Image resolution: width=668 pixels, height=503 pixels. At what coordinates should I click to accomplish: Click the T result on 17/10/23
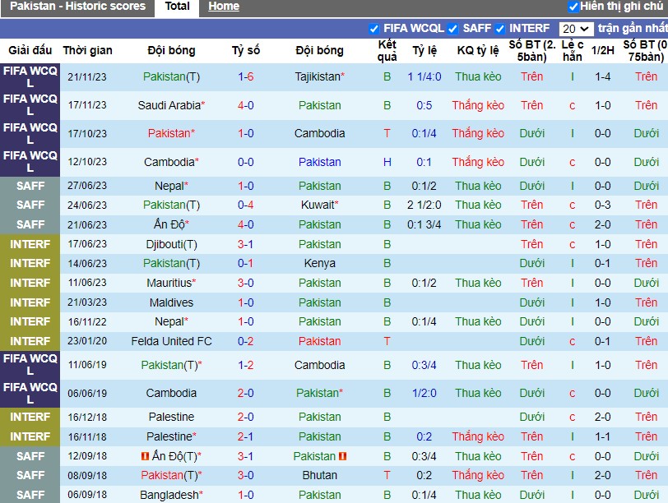tap(387, 134)
